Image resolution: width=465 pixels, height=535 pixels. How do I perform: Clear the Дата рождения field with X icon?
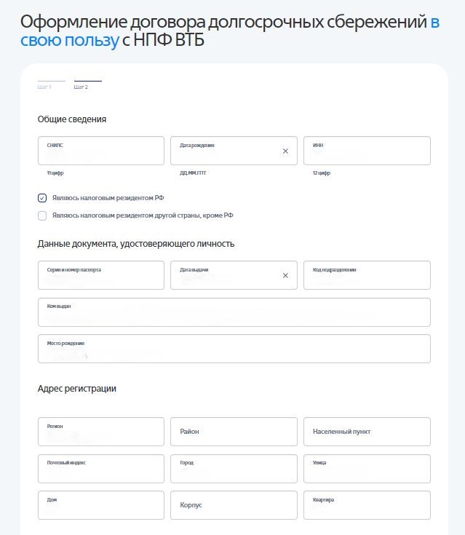(x=285, y=151)
